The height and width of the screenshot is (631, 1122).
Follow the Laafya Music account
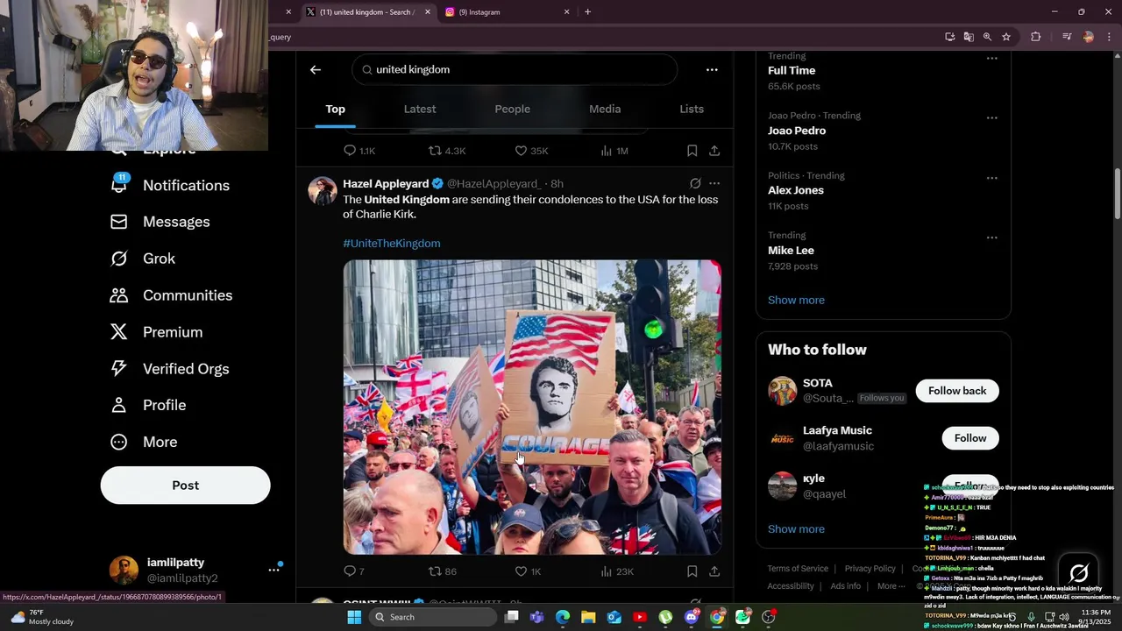pyautogui.click(x=970, y=438)
